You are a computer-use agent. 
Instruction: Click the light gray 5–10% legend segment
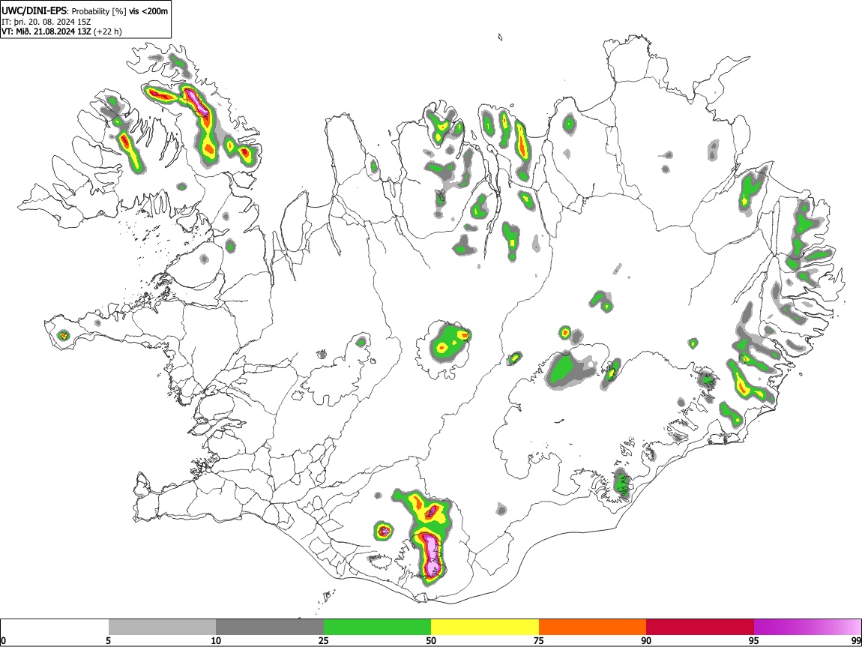click(x=162, y=628)
